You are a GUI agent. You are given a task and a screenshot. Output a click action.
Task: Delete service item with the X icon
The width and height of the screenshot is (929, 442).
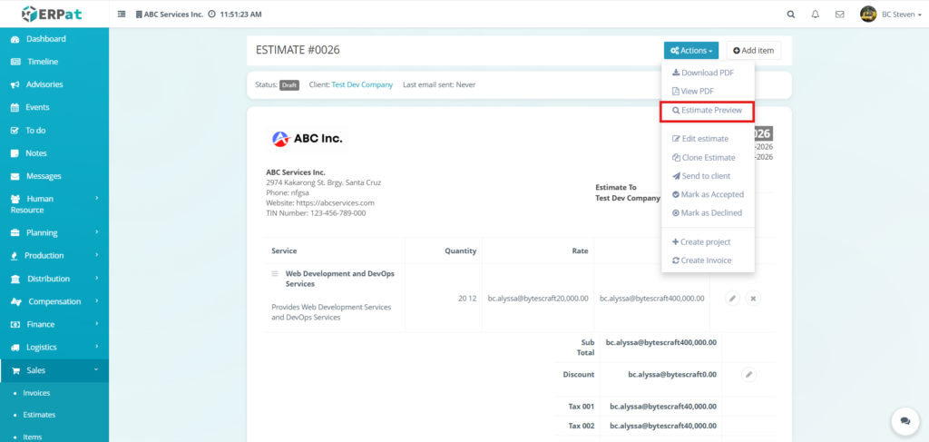[x=753, y=298]
